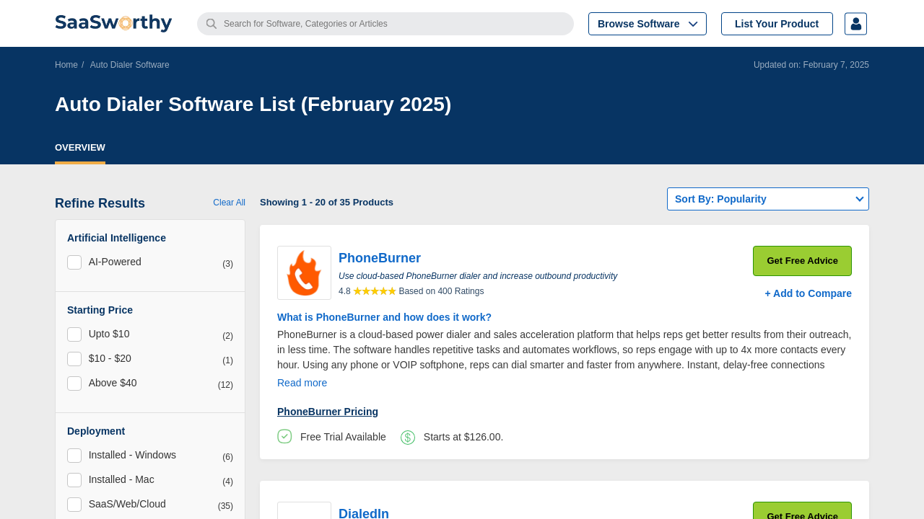Click Get Free Advice for PhoneBurner
This screenshot has height=519, width=924.
coord(802,261)
